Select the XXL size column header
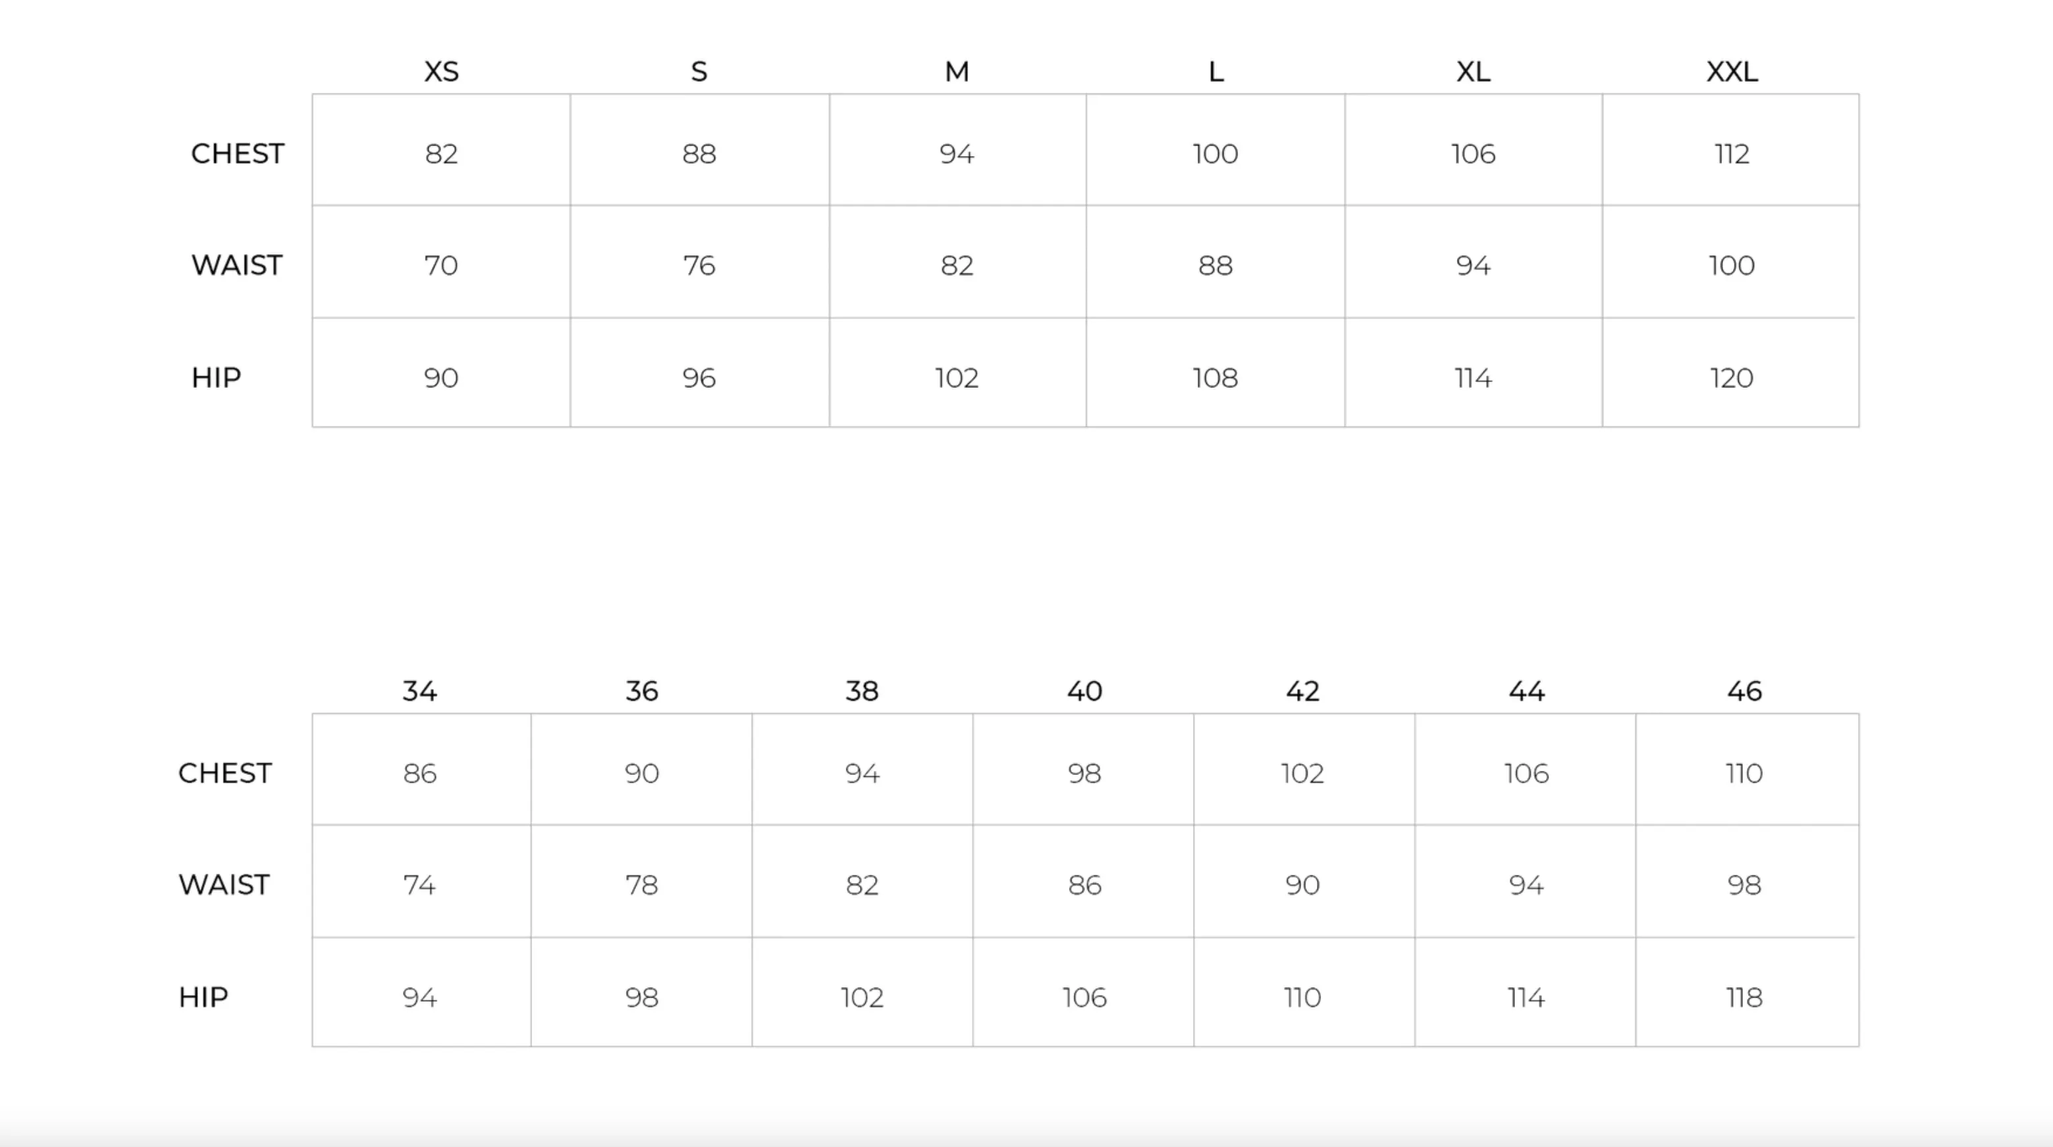 [x=1731, y=72]
